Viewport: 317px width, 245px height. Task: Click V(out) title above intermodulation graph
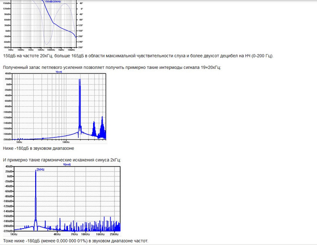click(58, 72)
